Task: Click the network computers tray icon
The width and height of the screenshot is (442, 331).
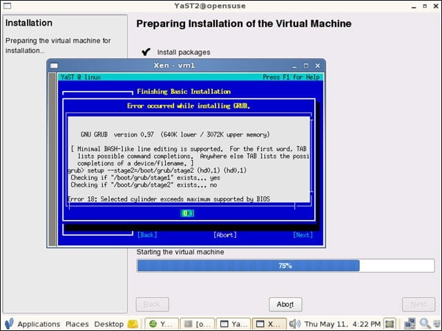Action: pos(410,324)
